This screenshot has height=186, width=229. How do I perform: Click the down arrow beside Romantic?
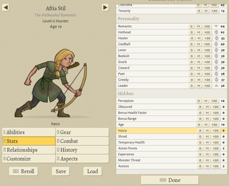[216, 27]
